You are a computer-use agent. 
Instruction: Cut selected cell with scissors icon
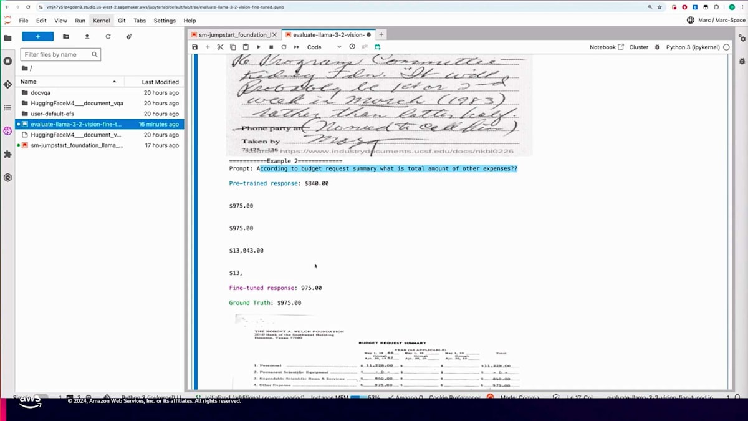220,47
